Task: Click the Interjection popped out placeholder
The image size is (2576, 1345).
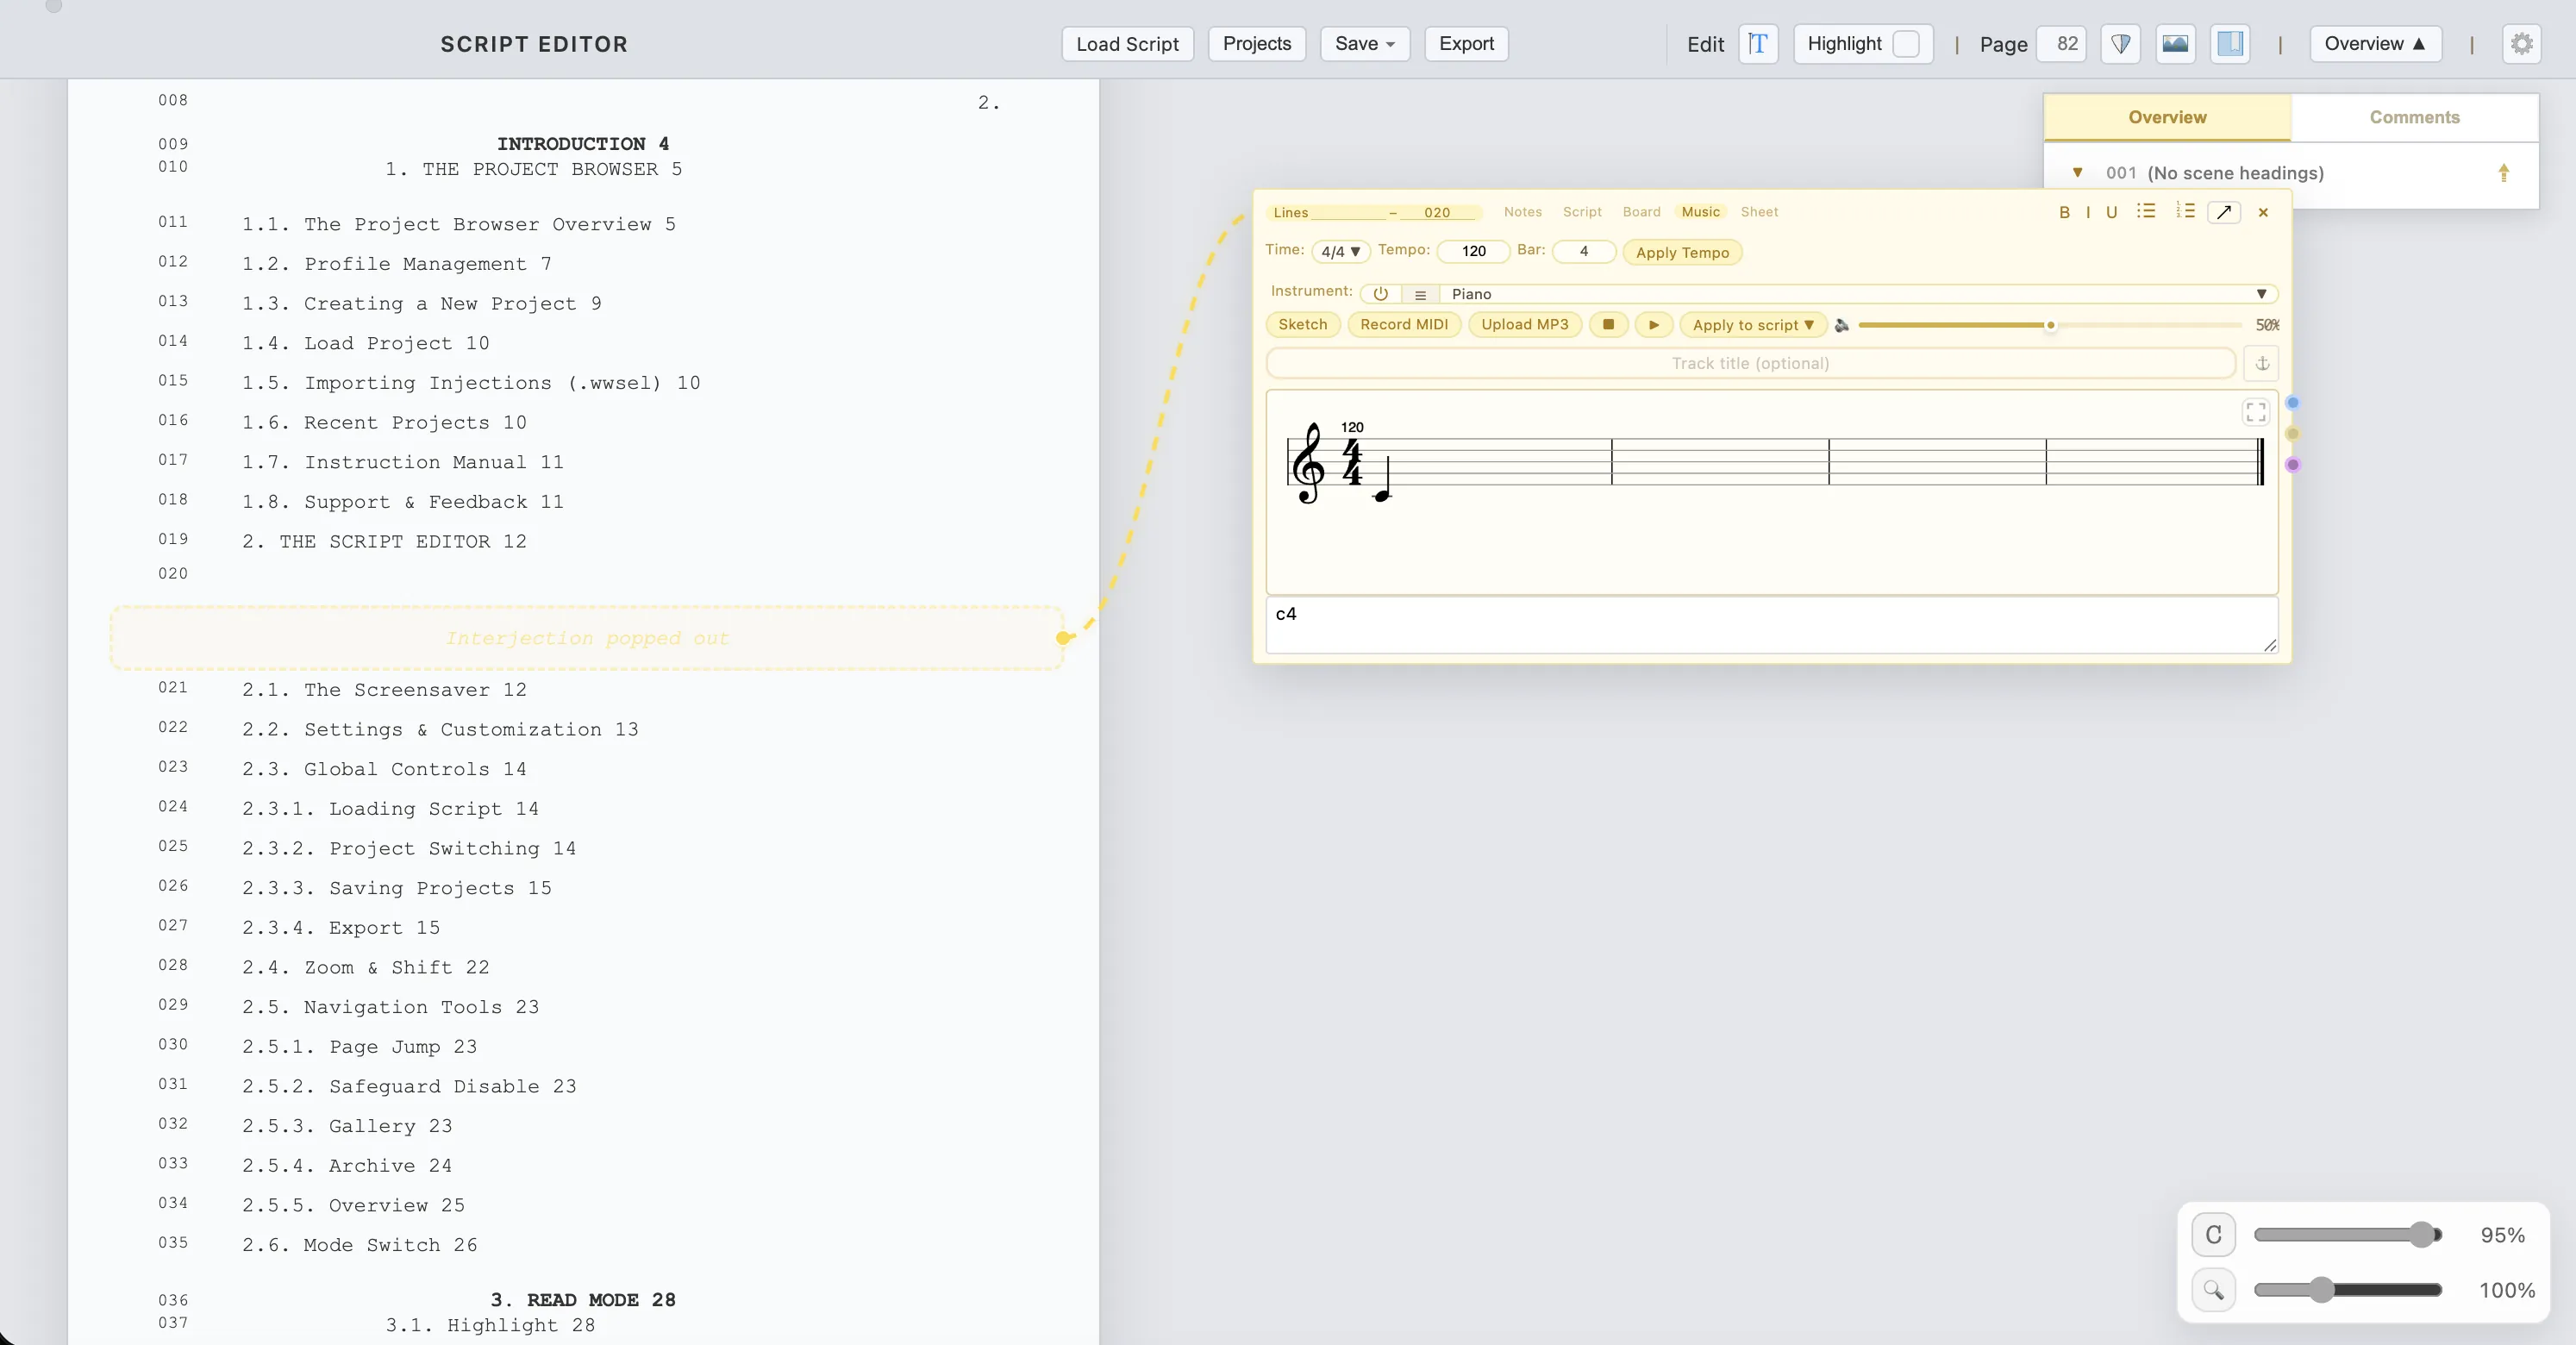Action: (587, 637)
